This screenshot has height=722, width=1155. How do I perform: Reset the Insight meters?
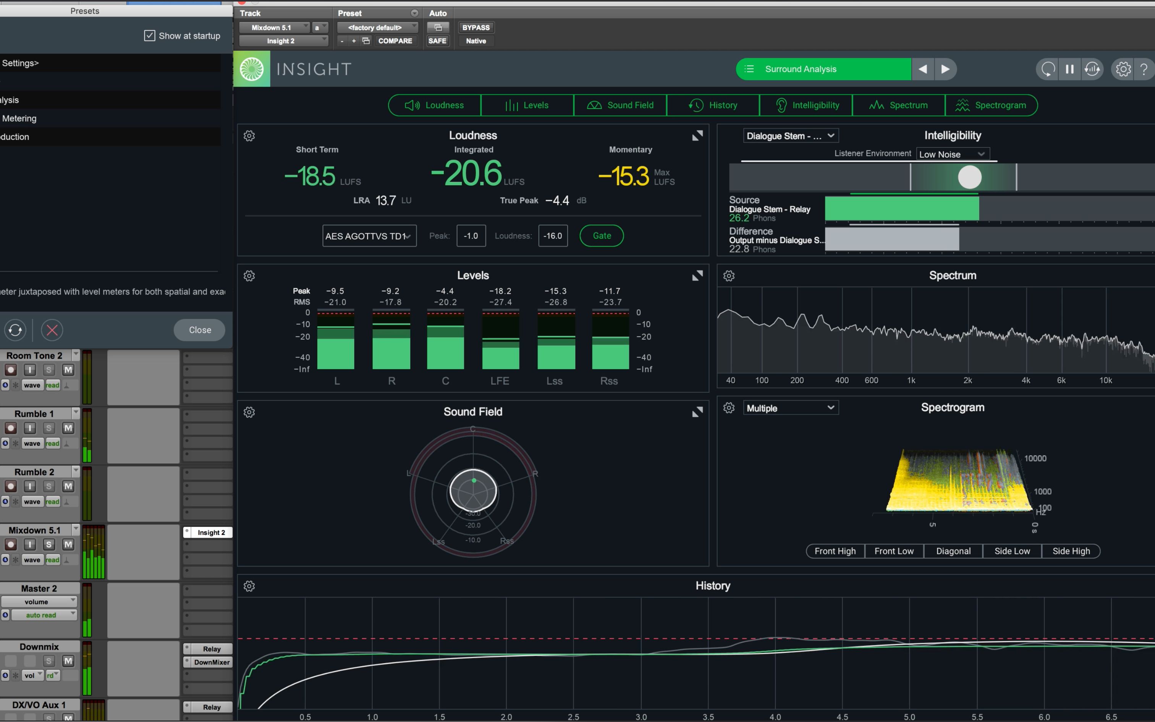point(1048,69)
